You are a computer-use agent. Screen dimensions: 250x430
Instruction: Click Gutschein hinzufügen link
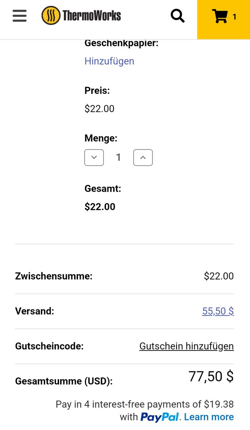click(186, 346)
